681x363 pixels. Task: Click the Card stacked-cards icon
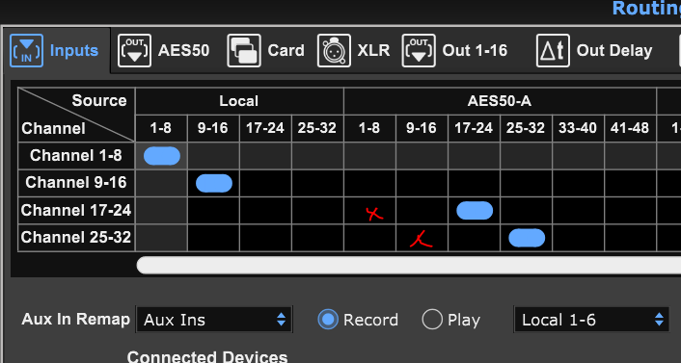244,51
